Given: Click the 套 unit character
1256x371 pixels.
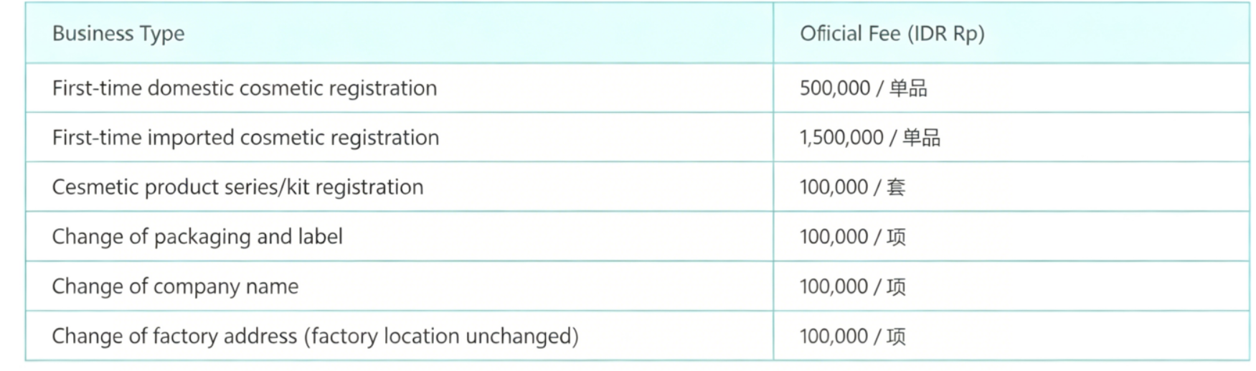Looking at the screenshot, I should click(x=896, y=187).
